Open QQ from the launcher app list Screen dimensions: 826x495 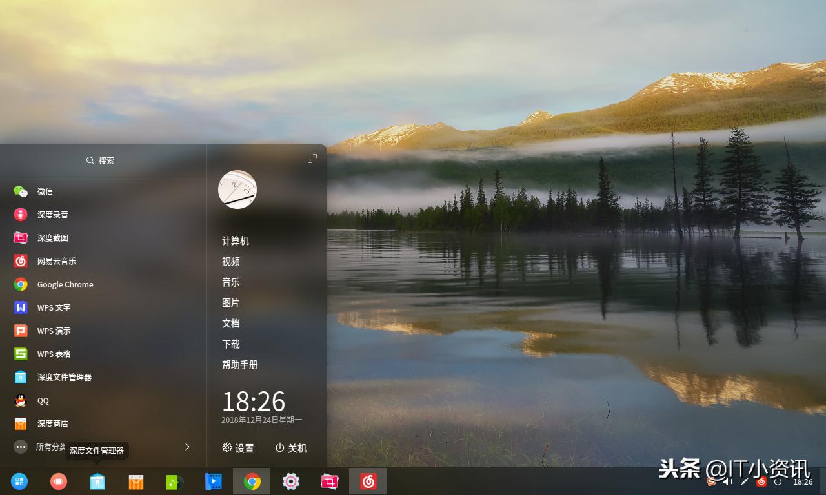(x=43, y=400)
